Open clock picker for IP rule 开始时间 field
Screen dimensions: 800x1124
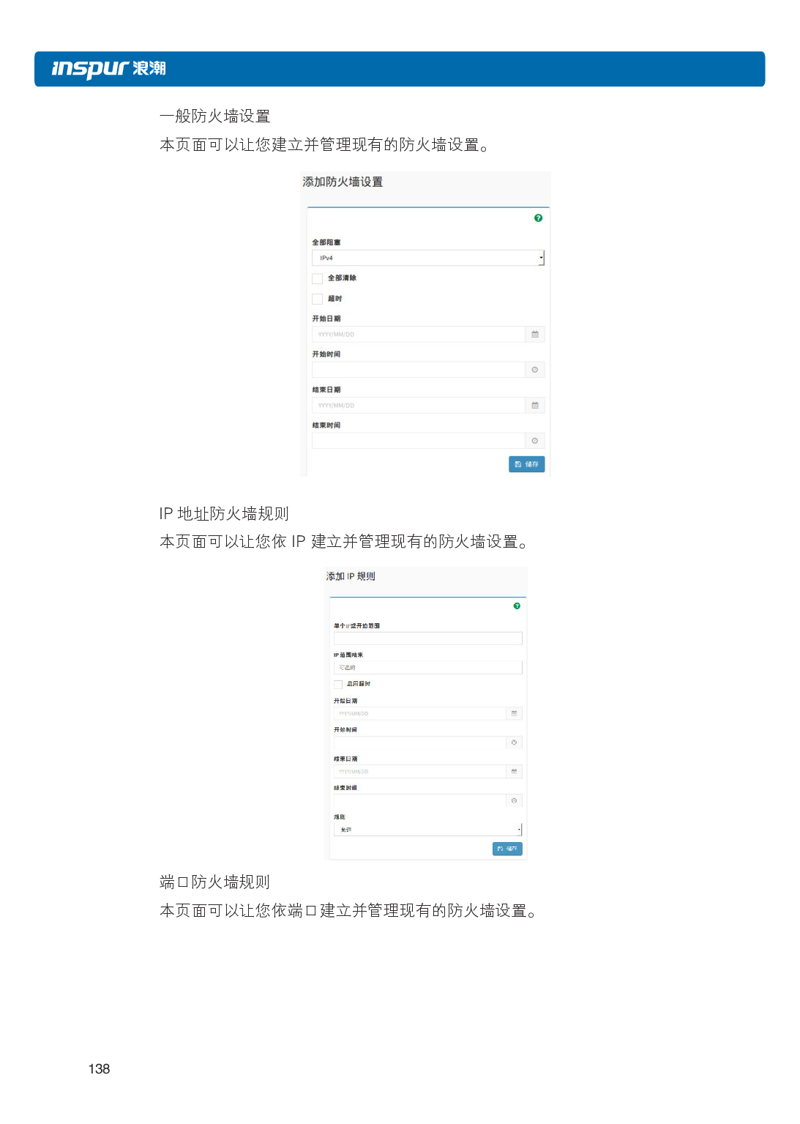(x=514, y=742)
